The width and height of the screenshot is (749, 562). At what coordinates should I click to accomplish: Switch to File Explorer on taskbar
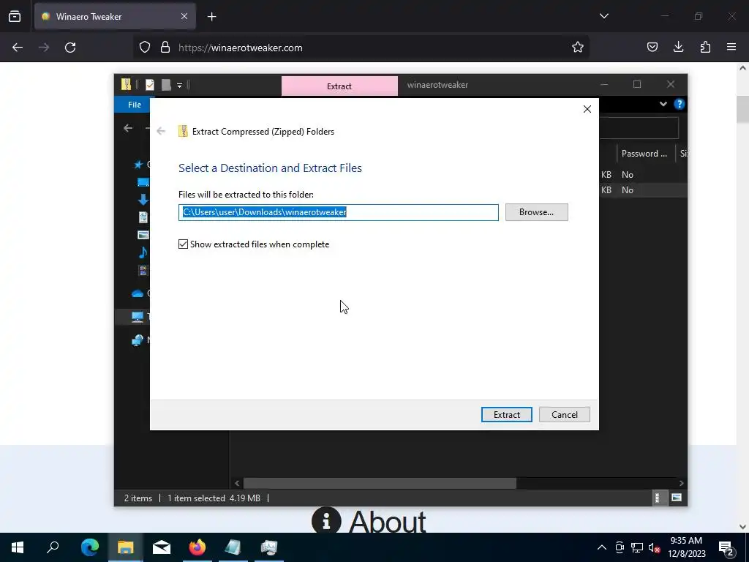click(x=126, y=547)
